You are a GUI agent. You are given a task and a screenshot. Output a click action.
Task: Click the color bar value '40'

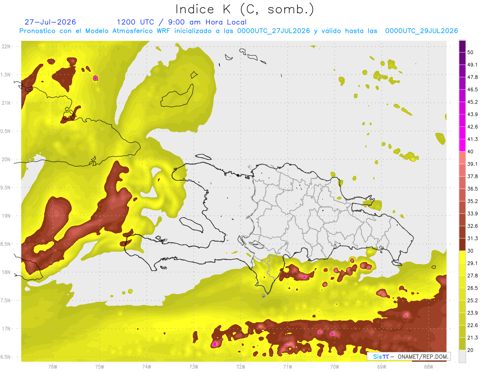pos(471,152)
